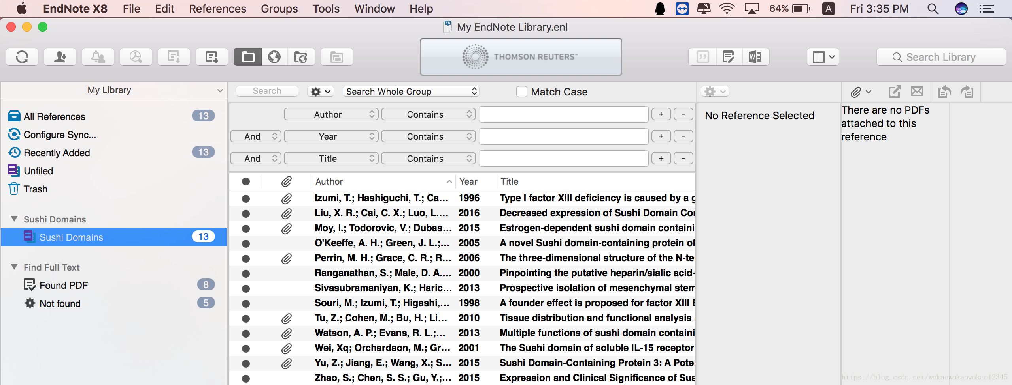Add search row with plus button beside Author row

point(661,114)
